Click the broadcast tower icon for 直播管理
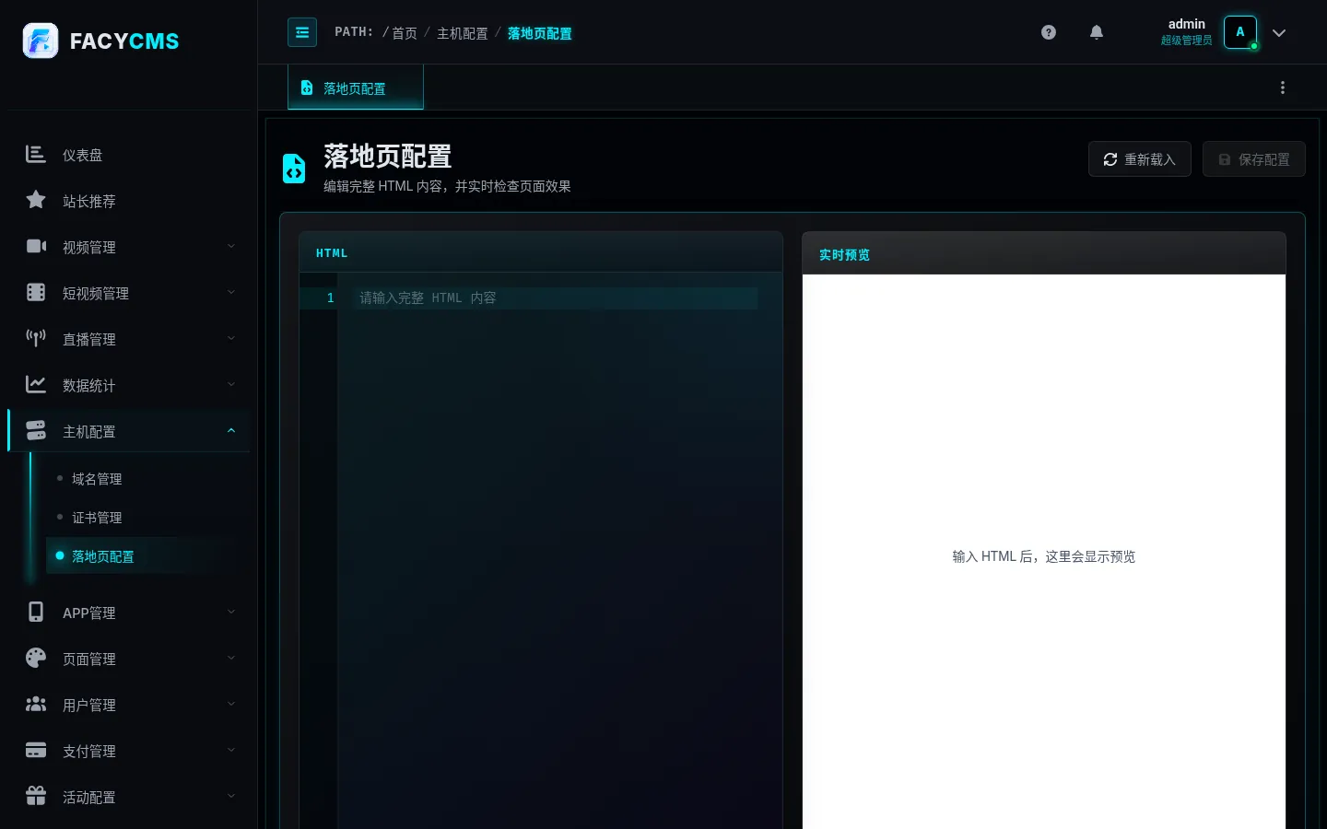1327x829 pixels. pos(36,338)
